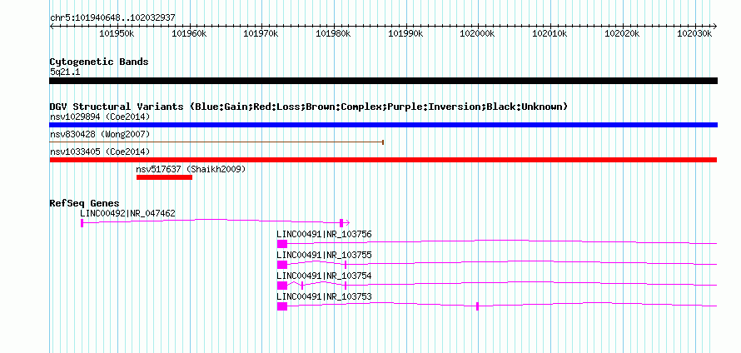741x353 pixels.
Task: Click the 101980k ruler tick label
Action: click(x=333, y=33)
